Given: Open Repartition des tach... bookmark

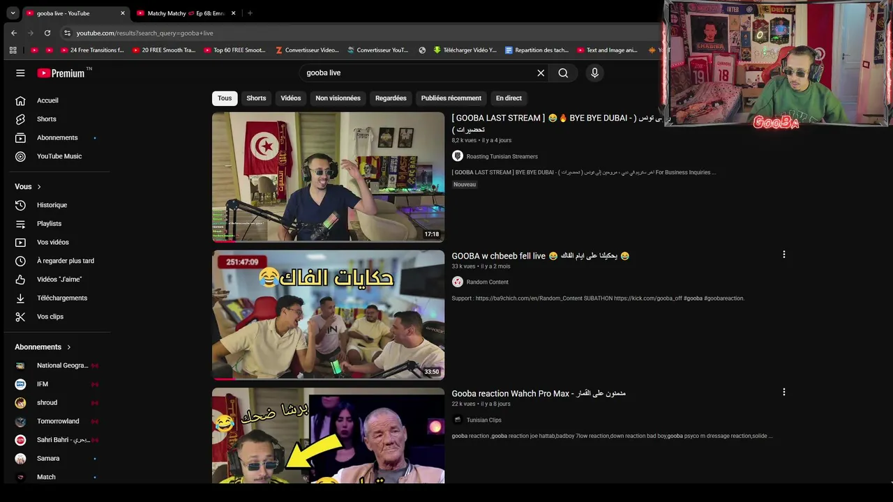Looking at the screenshot, I should click(x=536, y=50).
